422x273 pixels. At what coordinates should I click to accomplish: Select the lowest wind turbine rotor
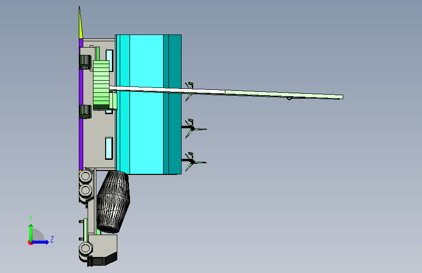coord(192,162)
